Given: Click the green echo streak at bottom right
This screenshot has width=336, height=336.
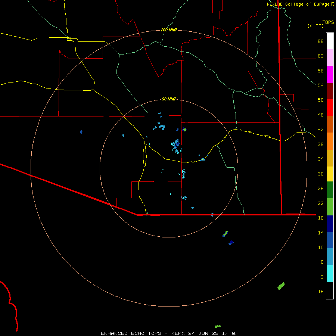Looking at the screenshot, I should coord(281,286).
